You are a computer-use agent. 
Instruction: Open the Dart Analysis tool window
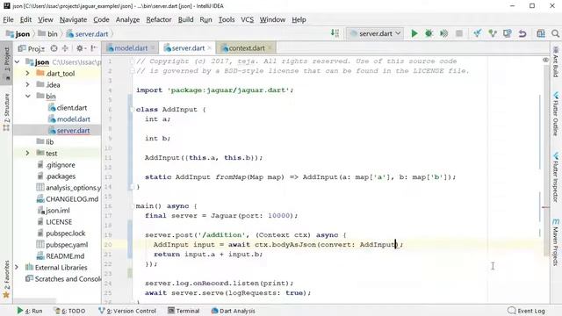pyautogui.click(x=234, y=311)
